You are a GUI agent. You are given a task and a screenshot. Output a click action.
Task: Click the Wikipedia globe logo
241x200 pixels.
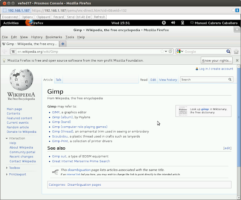coord(21,80)
